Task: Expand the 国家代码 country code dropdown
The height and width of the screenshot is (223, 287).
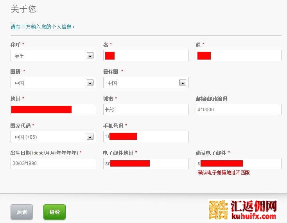Action: coord(53,137)
